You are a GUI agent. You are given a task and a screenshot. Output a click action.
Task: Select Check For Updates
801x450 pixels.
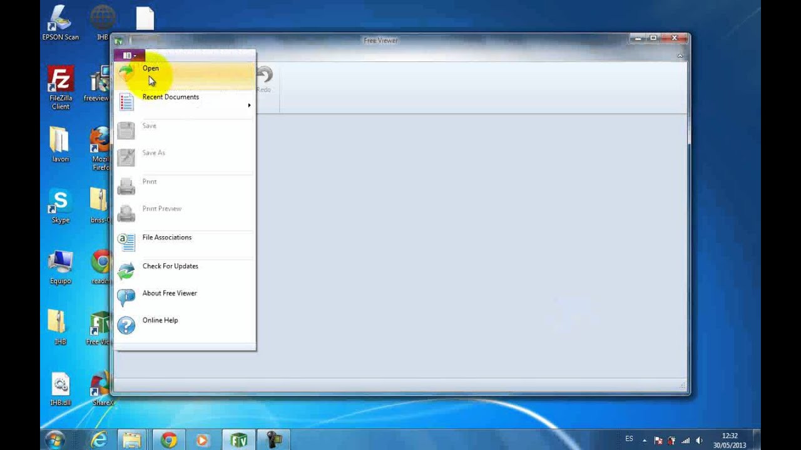170,266
